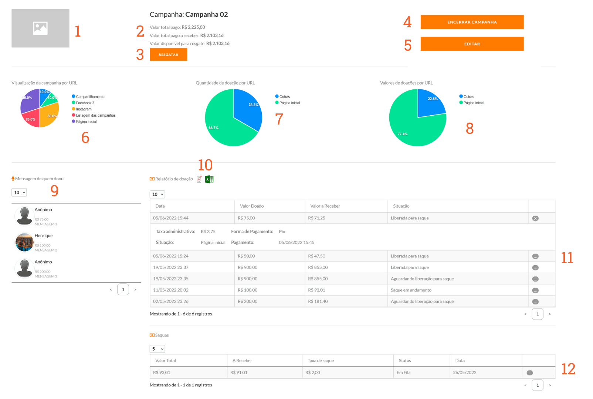Go to next page of donor messages
The width and height of the screenshot is (593, 399).
(x=135, y=290)
